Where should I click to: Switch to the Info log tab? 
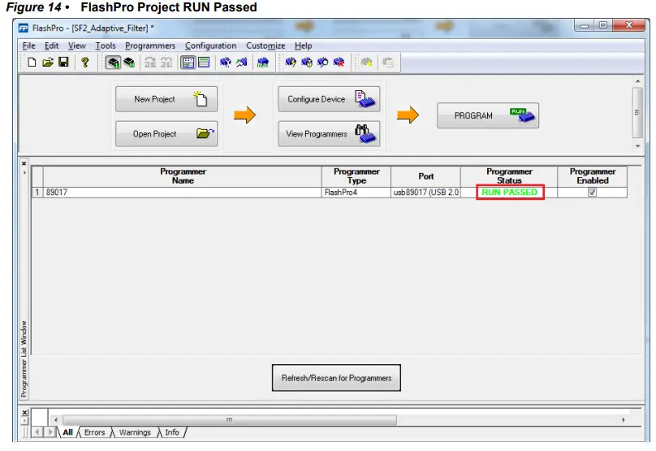coord(172,432)
